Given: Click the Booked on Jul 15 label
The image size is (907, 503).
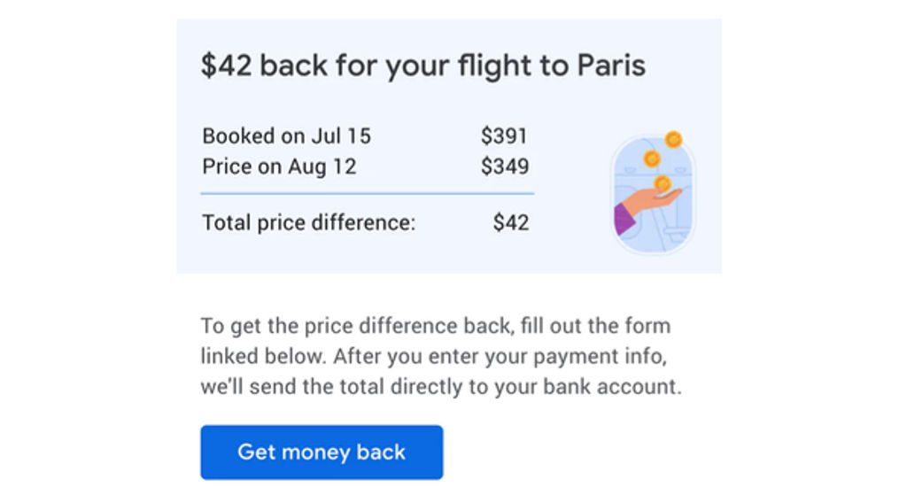Looking at the screenshot, I should click(x=286, y=136).
